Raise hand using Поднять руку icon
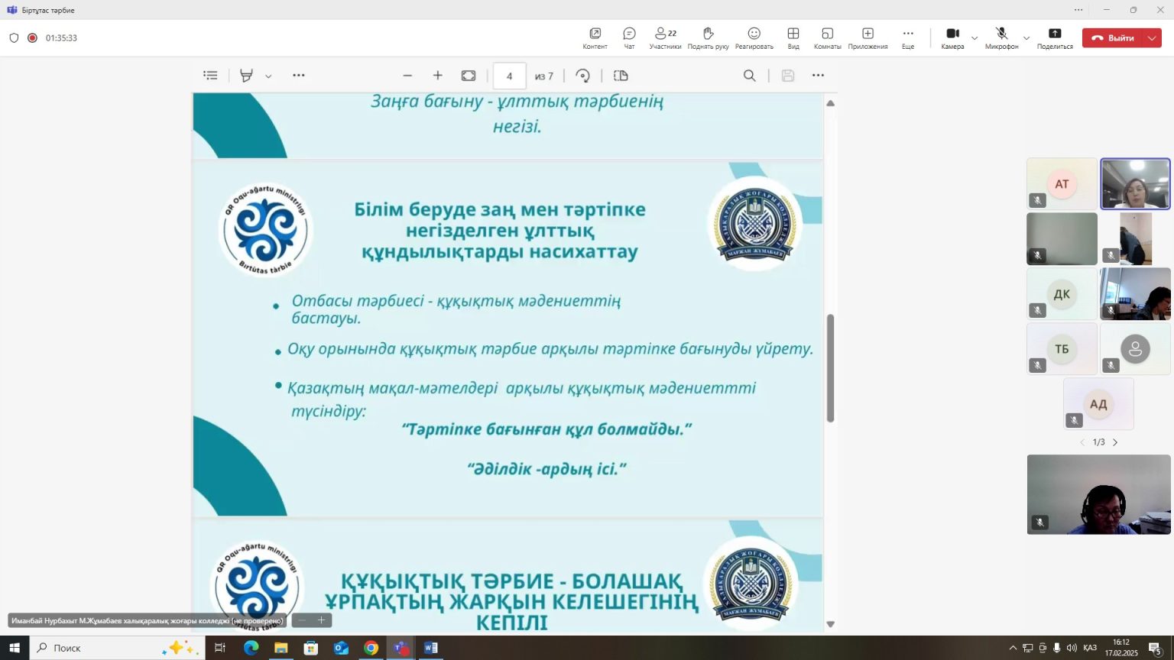Screen dimensions: 1174x660 click(x=708, y=37)
